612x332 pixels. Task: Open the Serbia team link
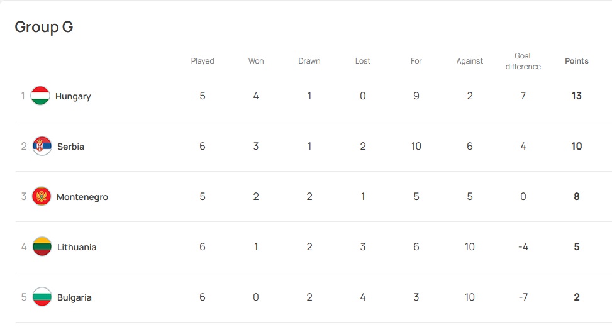coord(70,147)
